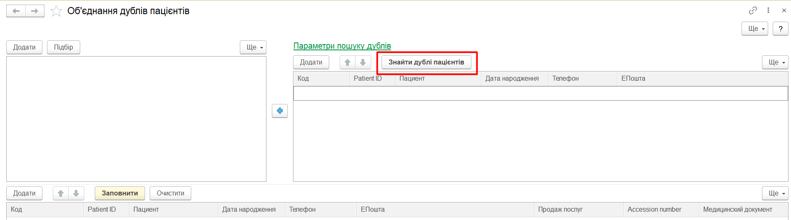Move row up in duplicates search table
This screenshot has width=791, height=220.
[x=347, y=62]
